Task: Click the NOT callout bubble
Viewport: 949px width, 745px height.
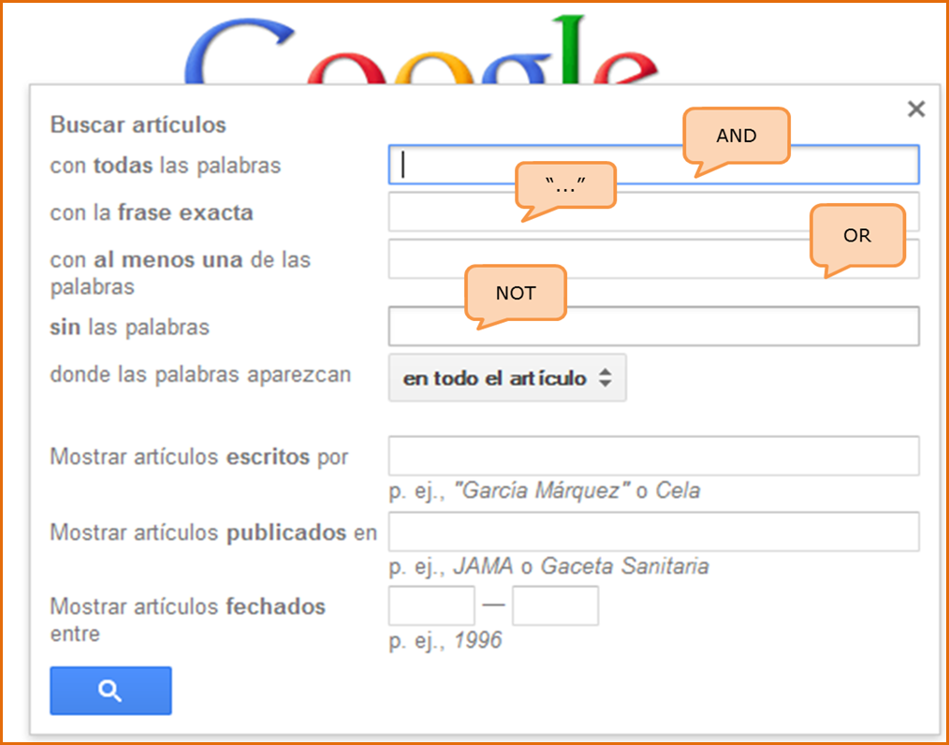Action: tap(516, 293)
